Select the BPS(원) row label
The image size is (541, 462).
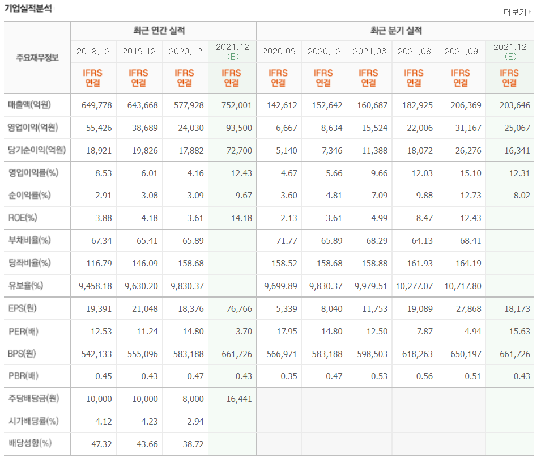coord(22,354)
